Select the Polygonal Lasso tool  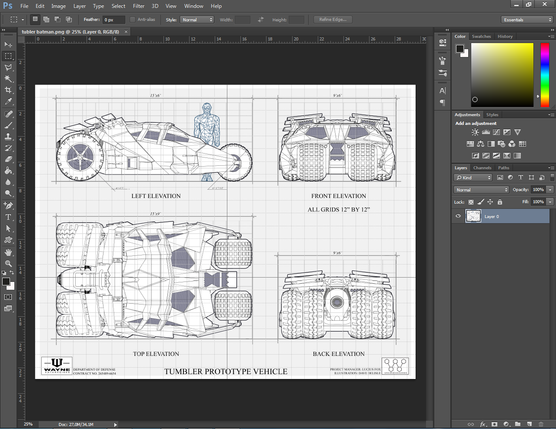(x=8, y=67)
